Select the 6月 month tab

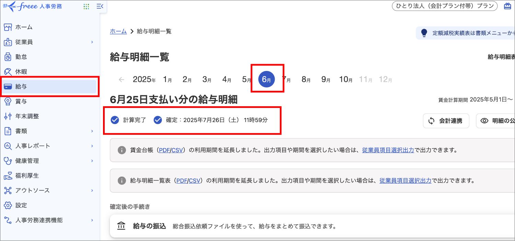click(x=266, y=80)
